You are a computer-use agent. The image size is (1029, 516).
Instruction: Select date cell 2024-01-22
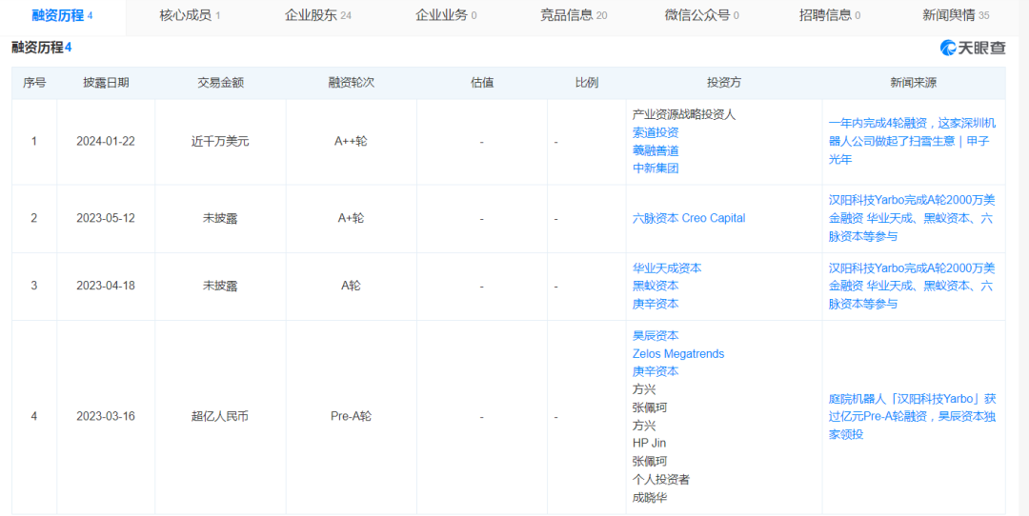point(106,142)
